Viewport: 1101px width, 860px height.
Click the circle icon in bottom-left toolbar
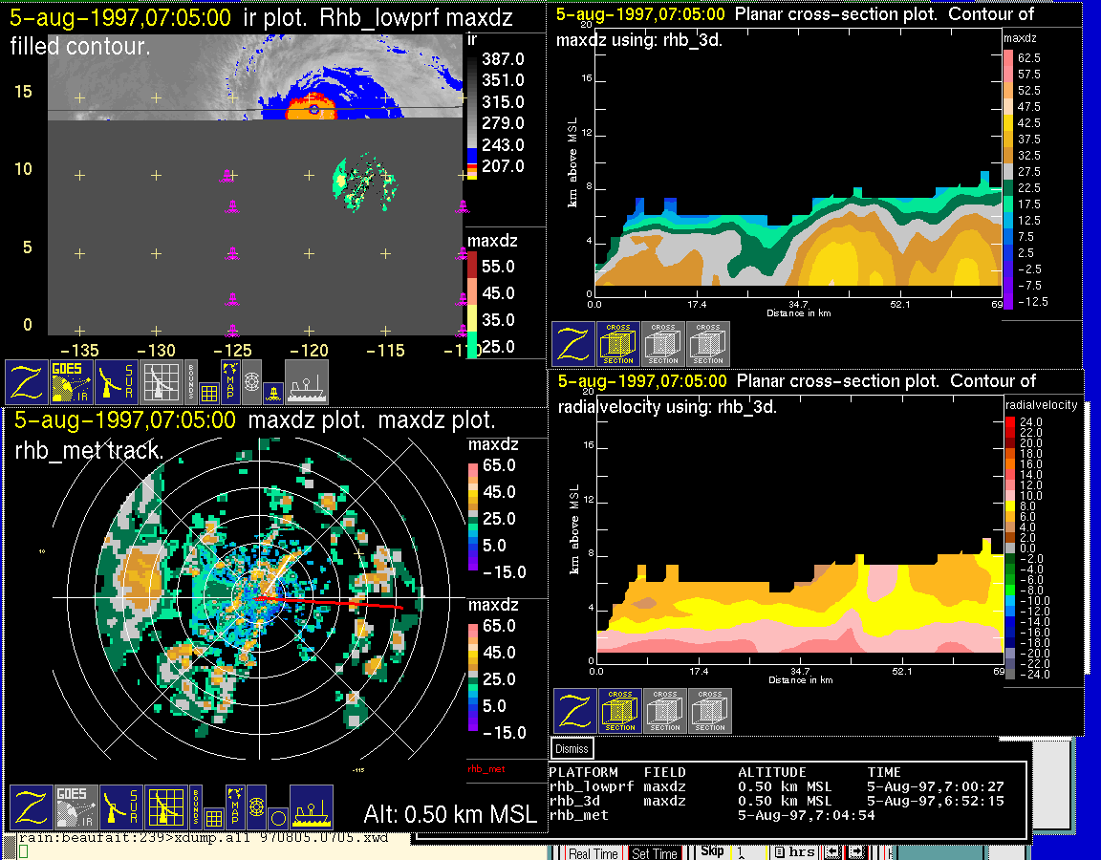(278, 818)
